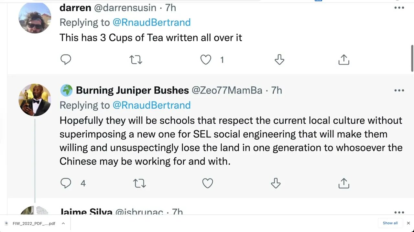Screen dimensions: 414x232
Task: Share darren's tweet
Action: point(343,60)
